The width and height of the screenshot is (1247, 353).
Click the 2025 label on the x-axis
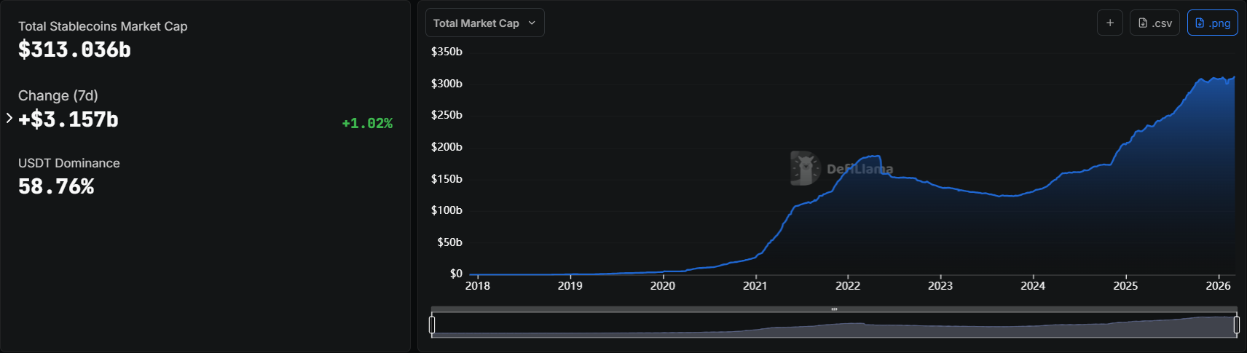pyautogui.click(x=1125, y=286)
